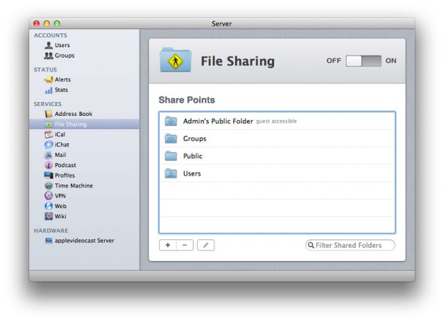Open the Time Machine service icon
The width and height of the screenshot is (444, 322).
coord(49,186)
